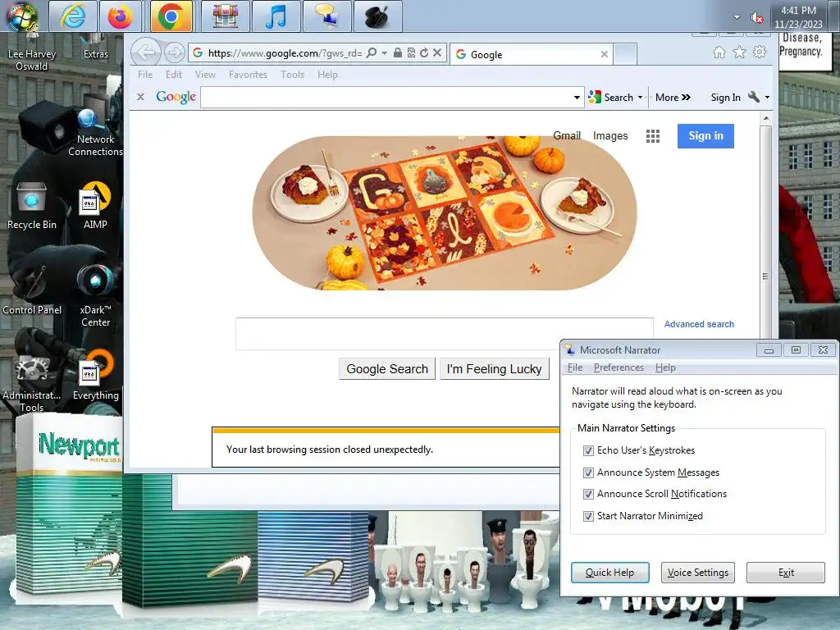Open the Thanksgiving Google Doodle
840x630 pixels.
tap(444, 212)
